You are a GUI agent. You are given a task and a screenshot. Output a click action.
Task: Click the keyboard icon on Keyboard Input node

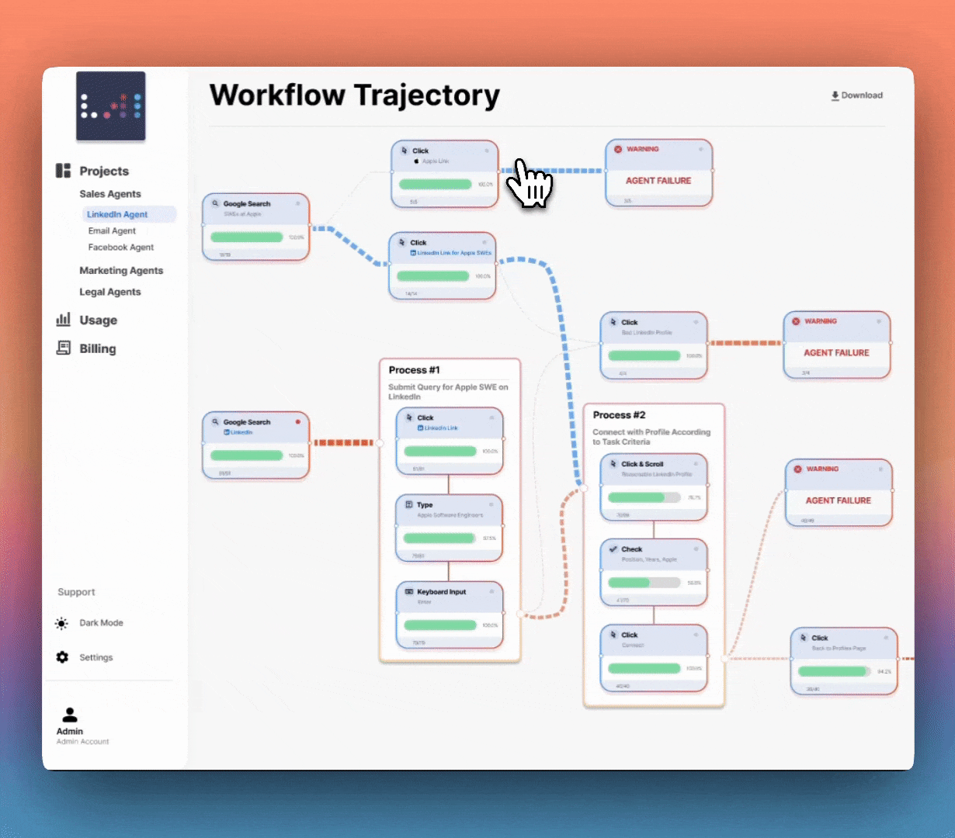click(x=409, y=592)
